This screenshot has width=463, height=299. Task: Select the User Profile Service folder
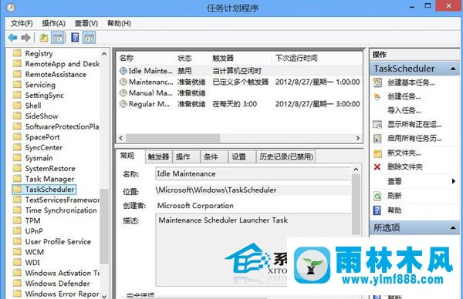pos(58,241)
